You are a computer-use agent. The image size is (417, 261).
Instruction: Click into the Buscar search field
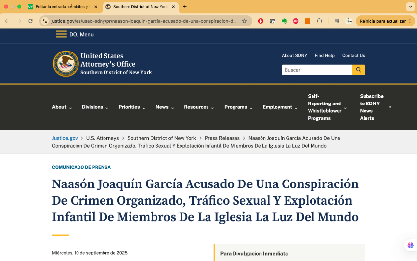(x=316, y=70)
